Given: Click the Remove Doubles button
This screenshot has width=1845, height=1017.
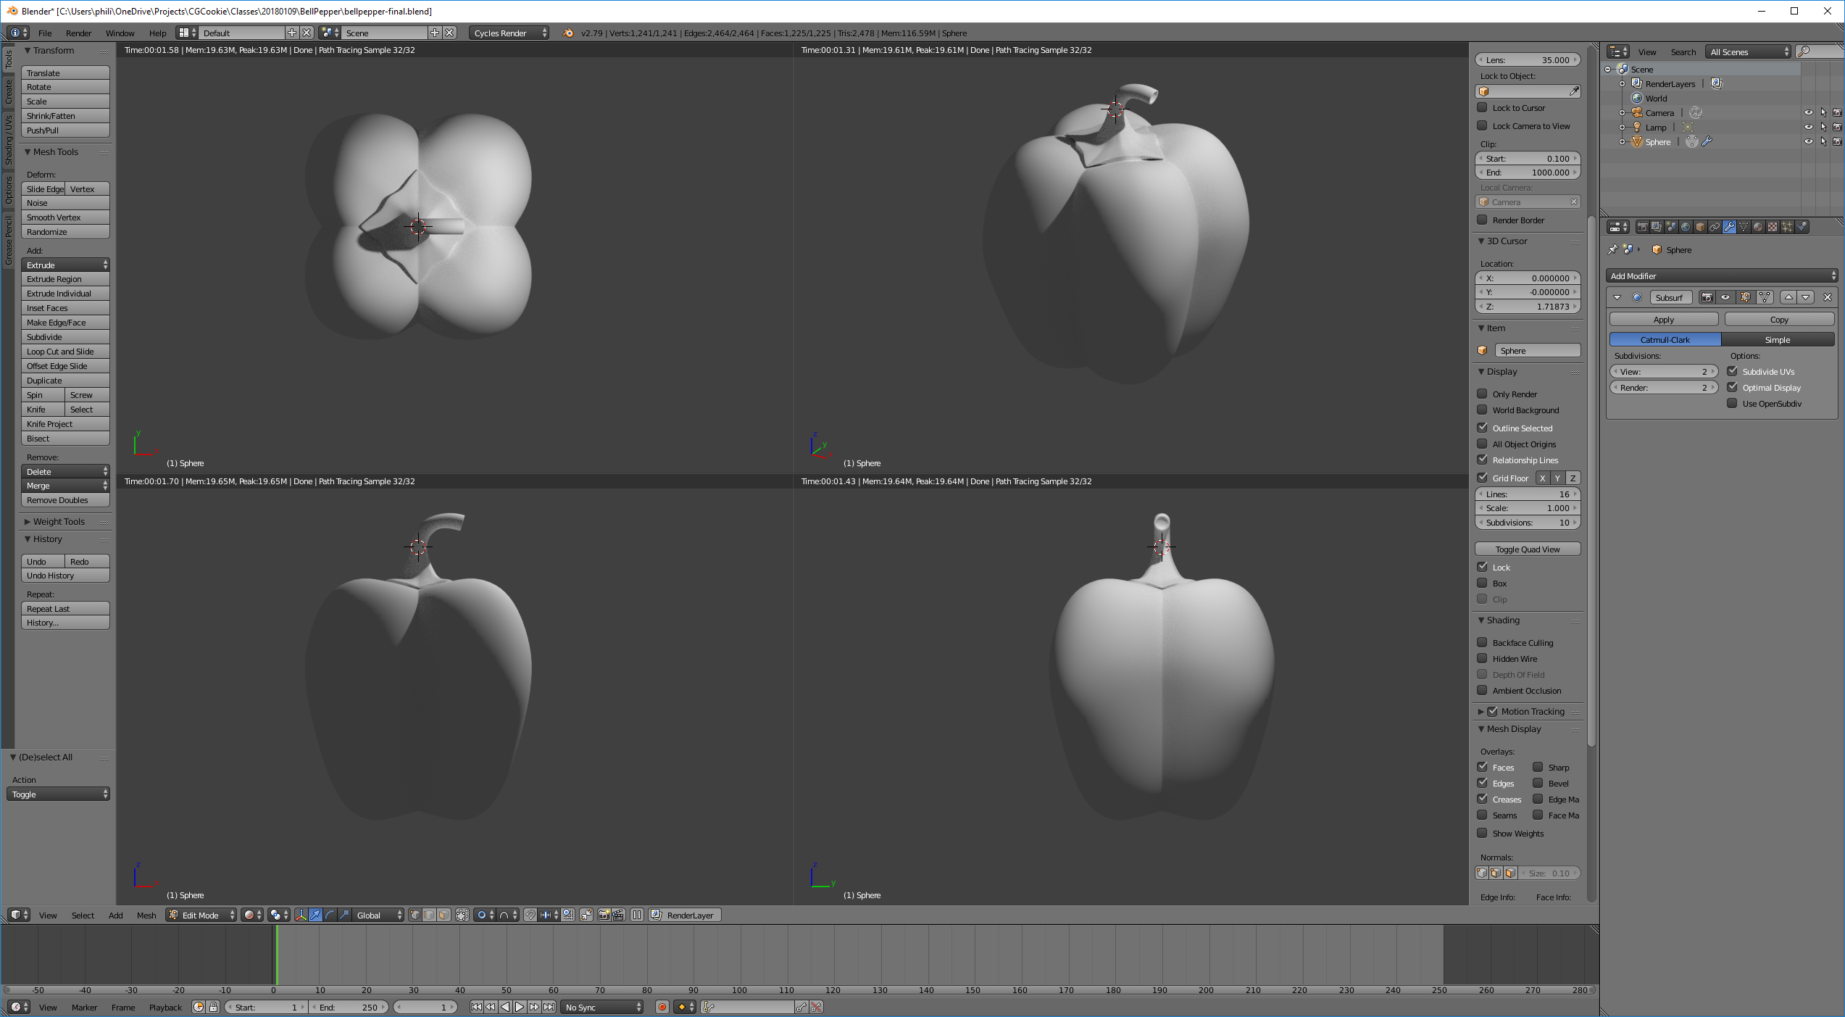Looking at the screenshot, I should point(65,500).
